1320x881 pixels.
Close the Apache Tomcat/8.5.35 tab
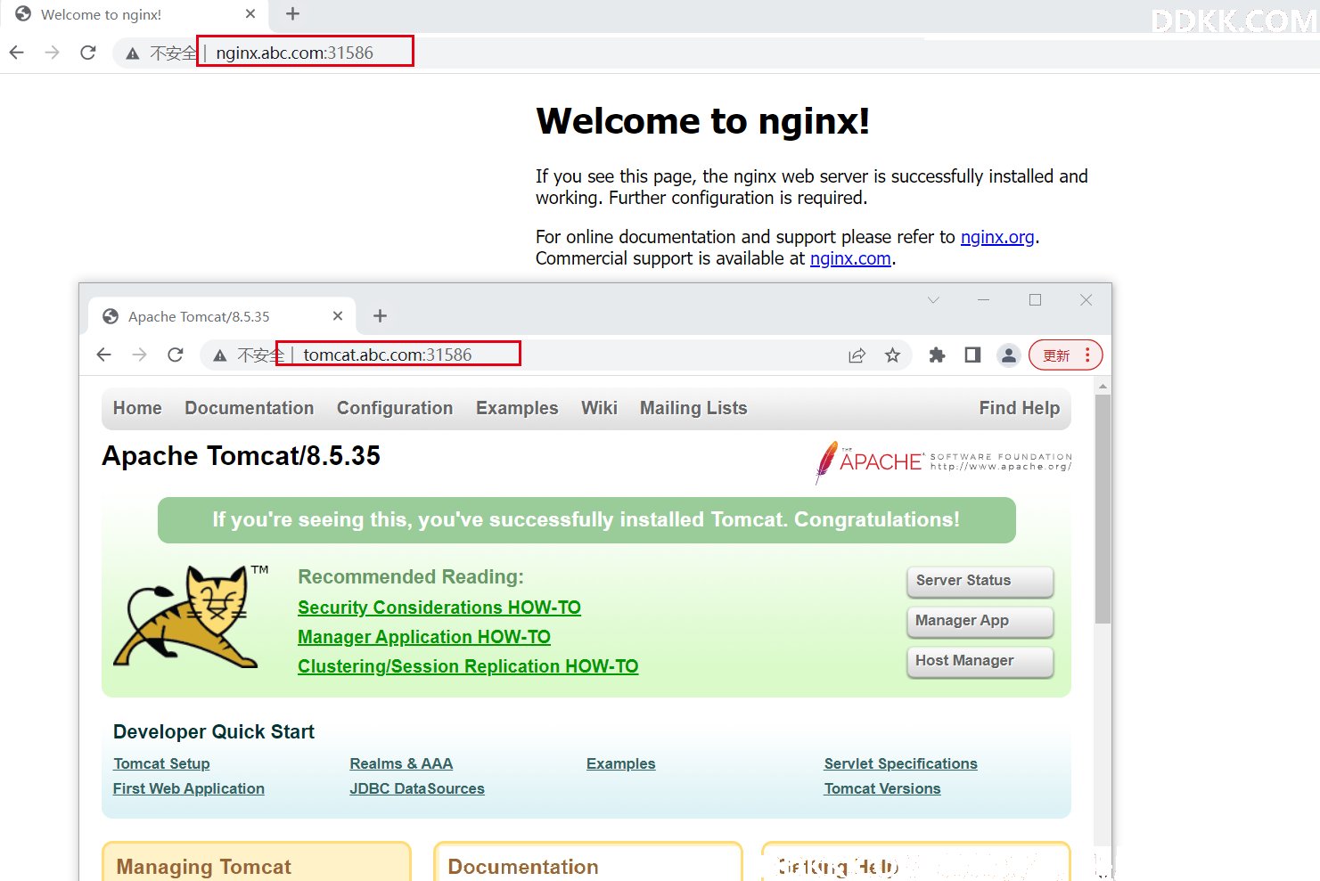click(338, 316)
